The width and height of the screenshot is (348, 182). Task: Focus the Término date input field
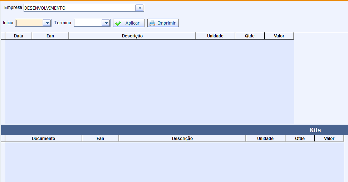click(x=88, y=23)
